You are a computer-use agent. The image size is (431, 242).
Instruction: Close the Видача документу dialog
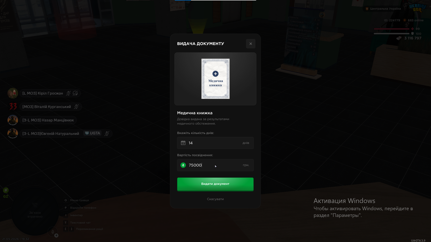click(251, 44)
